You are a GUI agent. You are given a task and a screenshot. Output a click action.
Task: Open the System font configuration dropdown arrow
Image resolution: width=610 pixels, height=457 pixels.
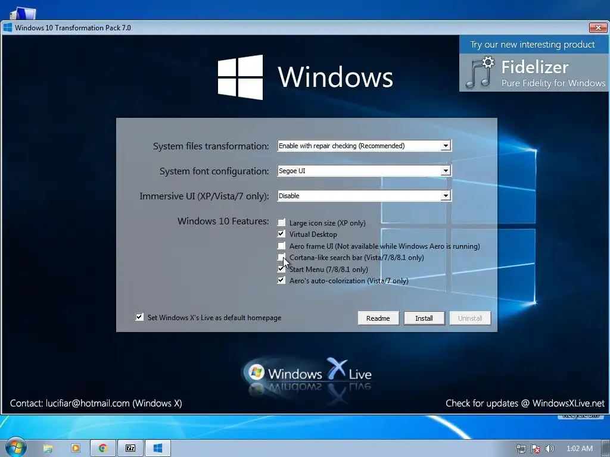pyautogui.click(x=446, y=171)
